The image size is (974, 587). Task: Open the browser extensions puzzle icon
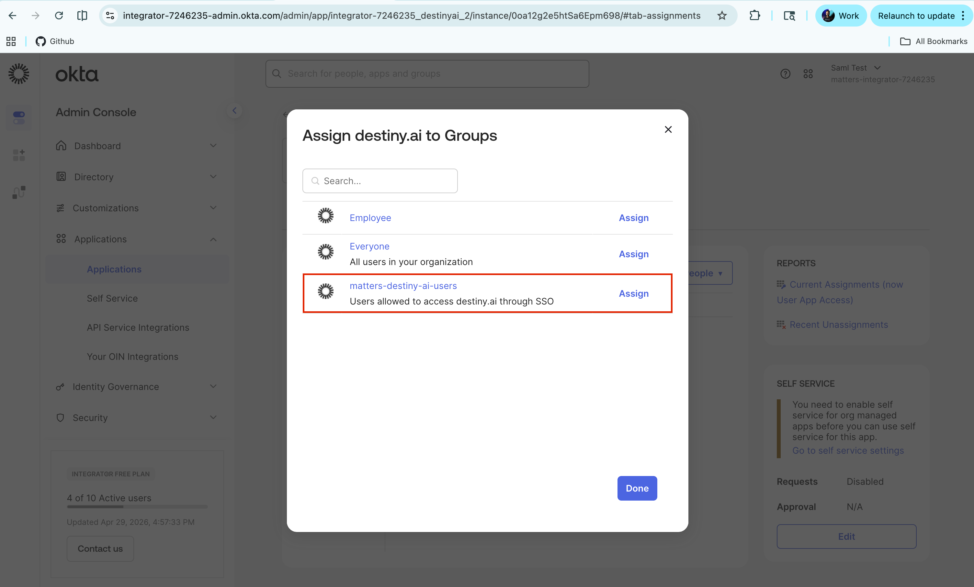click(754, 16)
